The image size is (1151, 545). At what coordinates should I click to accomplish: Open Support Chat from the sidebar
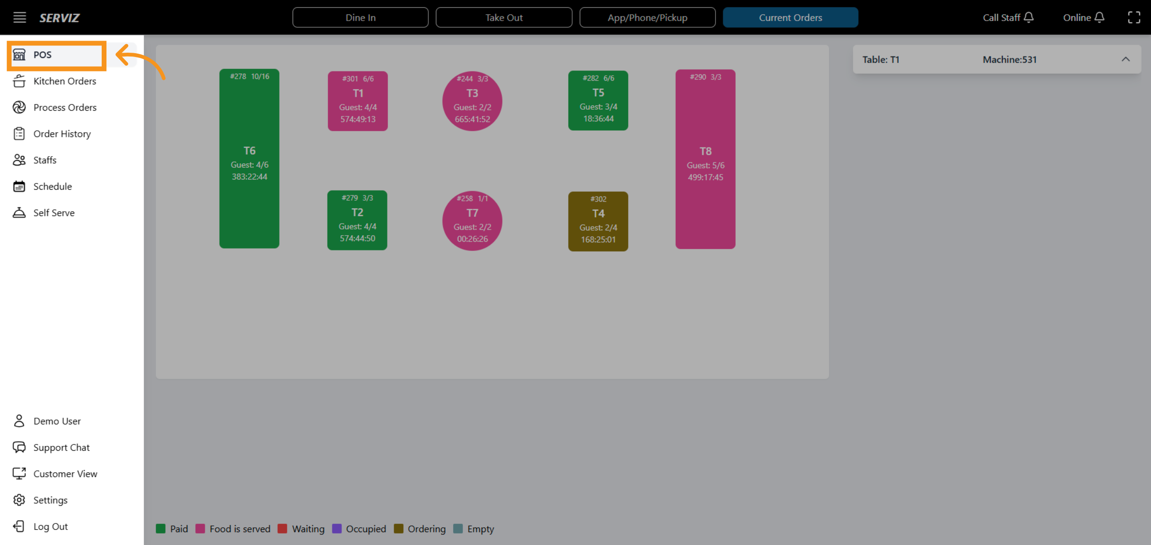tap(61, 447)
